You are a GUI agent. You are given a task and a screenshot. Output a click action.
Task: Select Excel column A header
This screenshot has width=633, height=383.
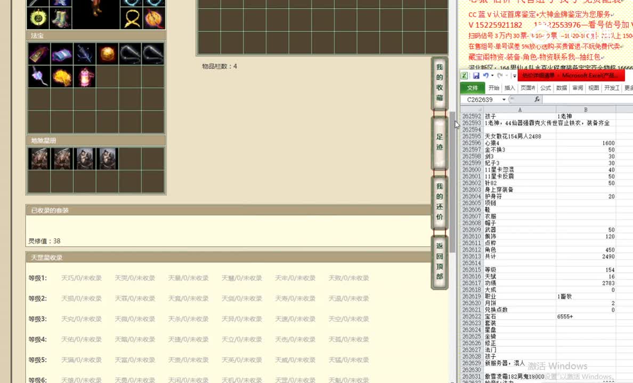(x=520, y=110)
